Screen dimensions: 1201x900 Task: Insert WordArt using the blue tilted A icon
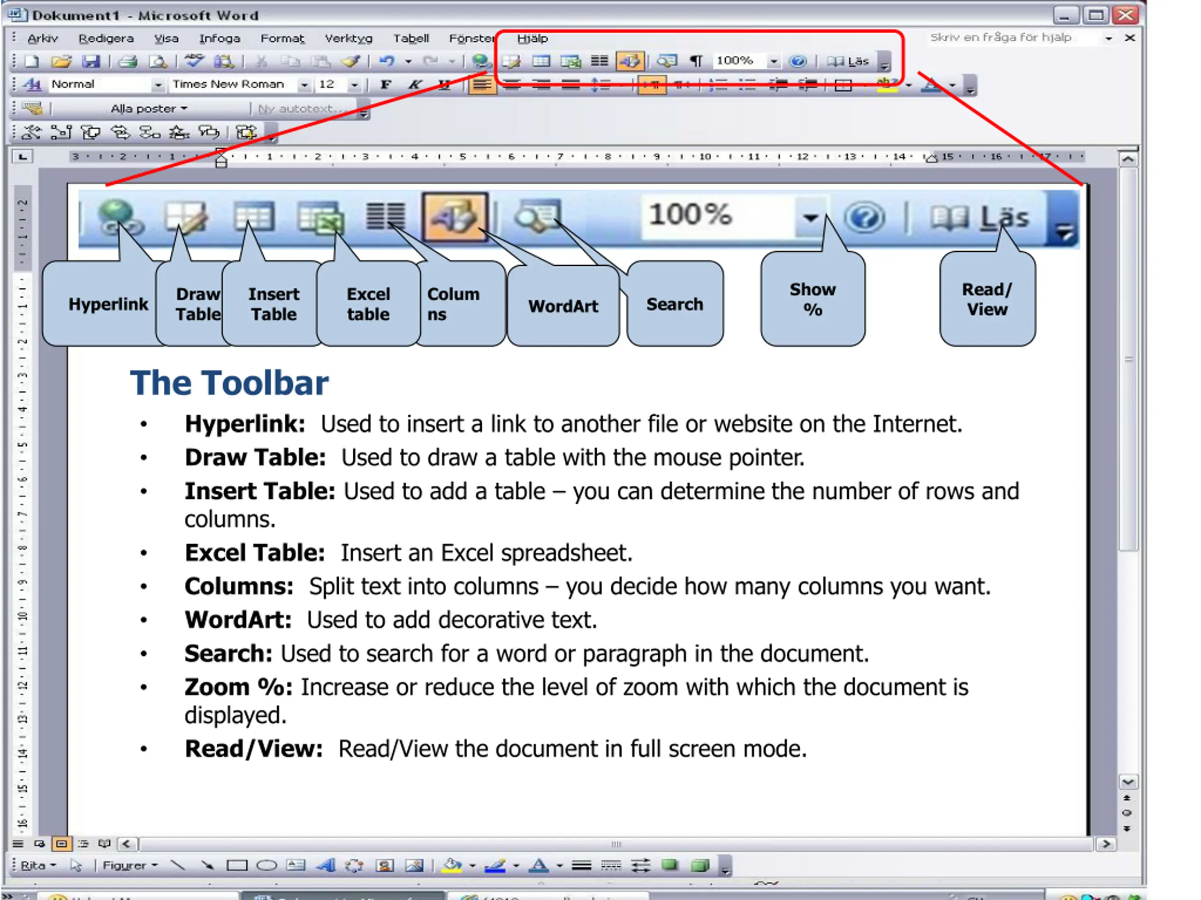(x=326, y=865)
